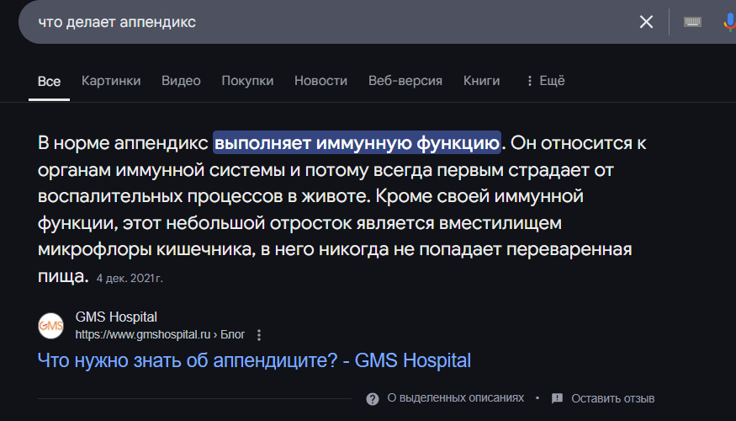Open the on-screen keyboard icon

pos(692,22)
